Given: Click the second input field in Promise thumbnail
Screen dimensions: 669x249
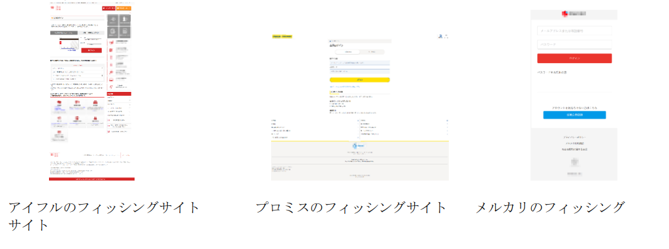Looking at the screenshot, I should [360, 71].
